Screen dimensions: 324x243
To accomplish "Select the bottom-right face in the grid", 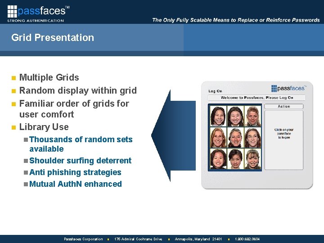I will [x=252, y=159].
